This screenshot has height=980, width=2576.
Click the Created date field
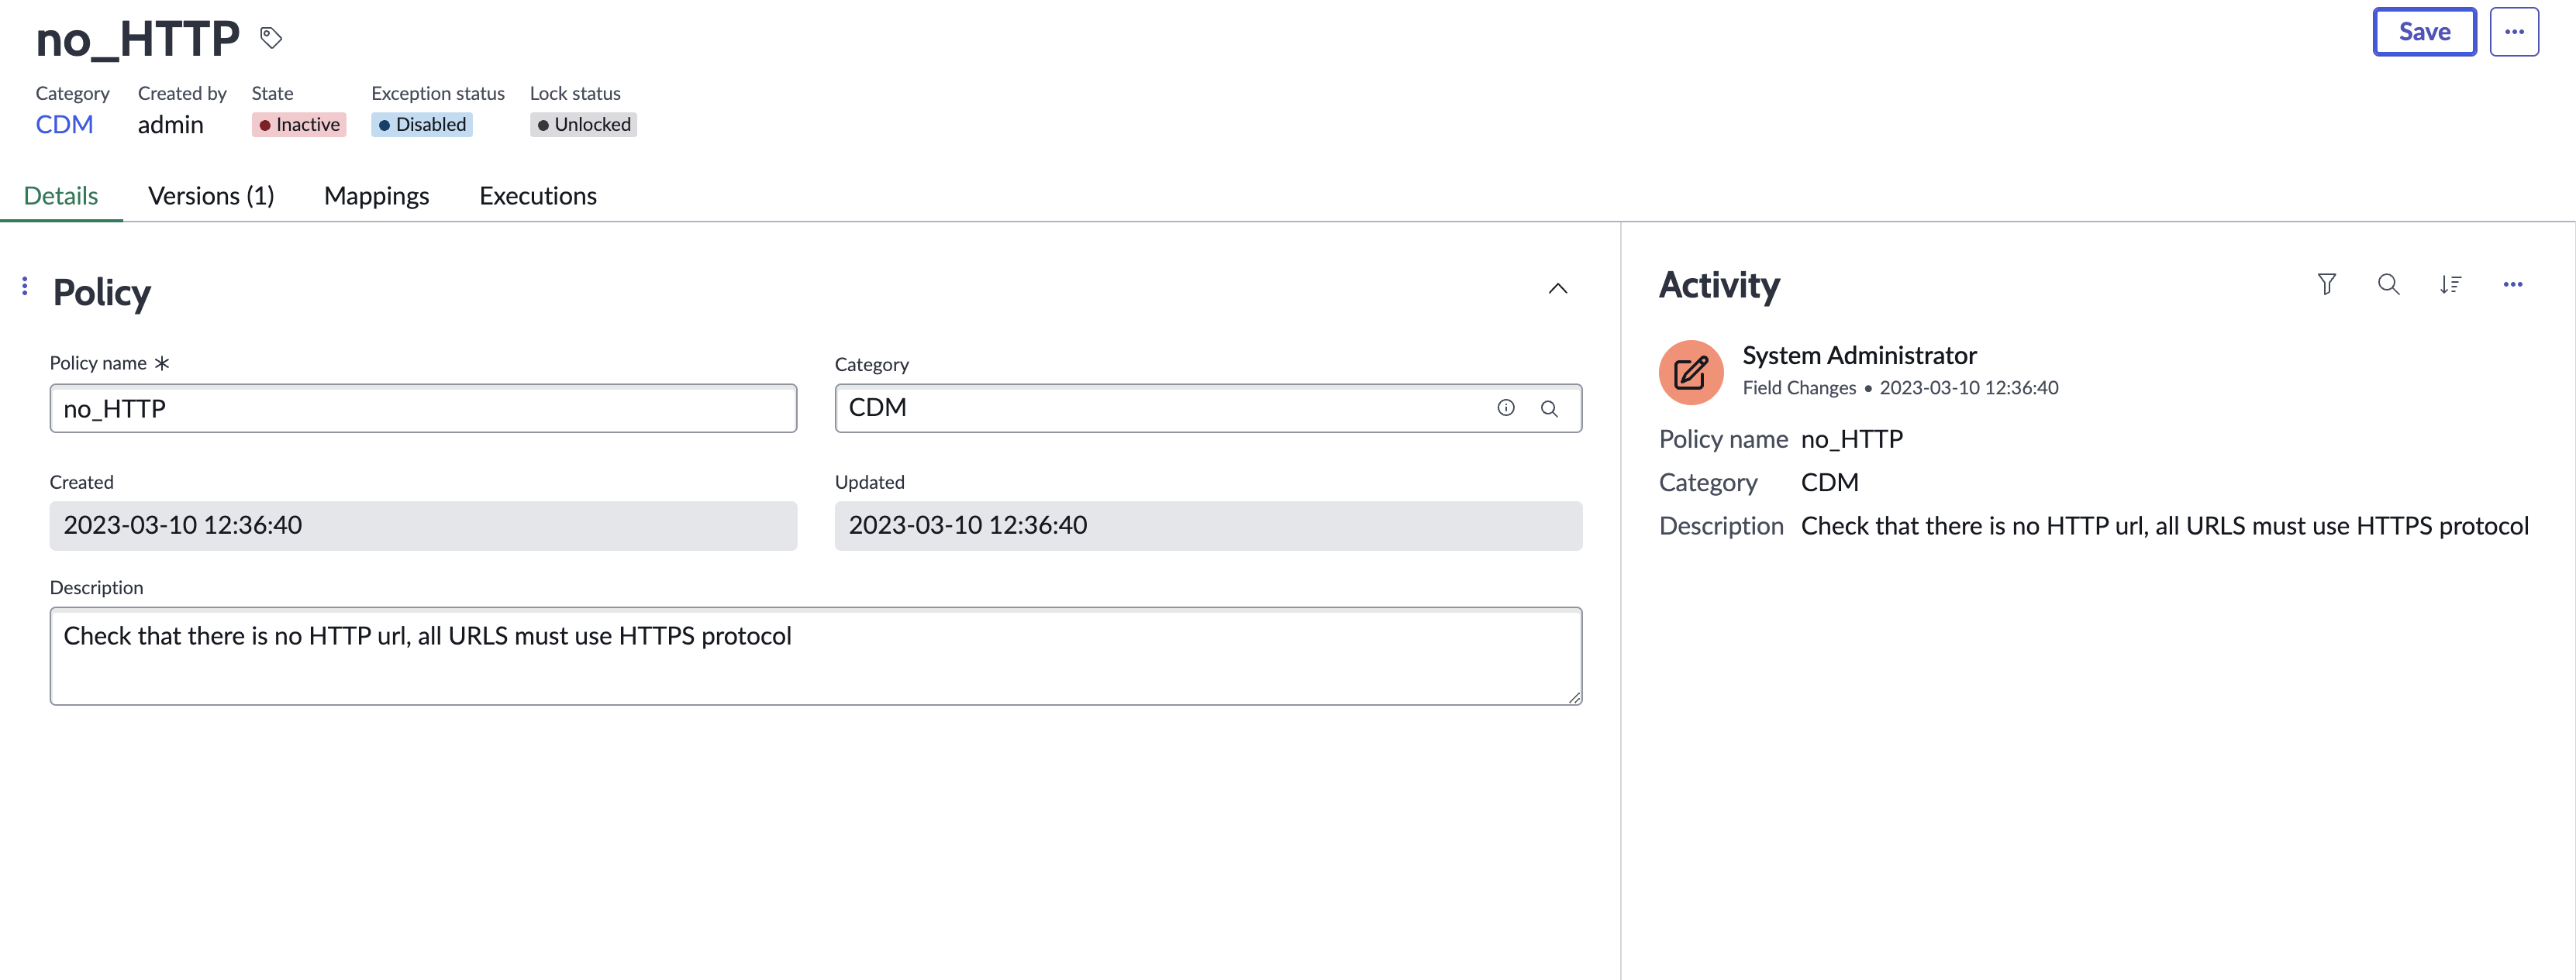pos(423,525)
